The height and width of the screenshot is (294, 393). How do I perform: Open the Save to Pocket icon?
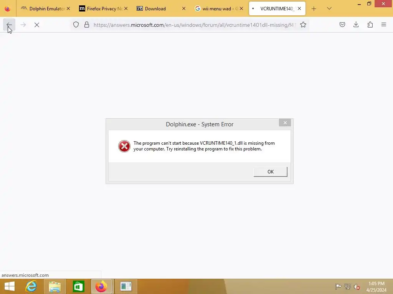(342, 24)
